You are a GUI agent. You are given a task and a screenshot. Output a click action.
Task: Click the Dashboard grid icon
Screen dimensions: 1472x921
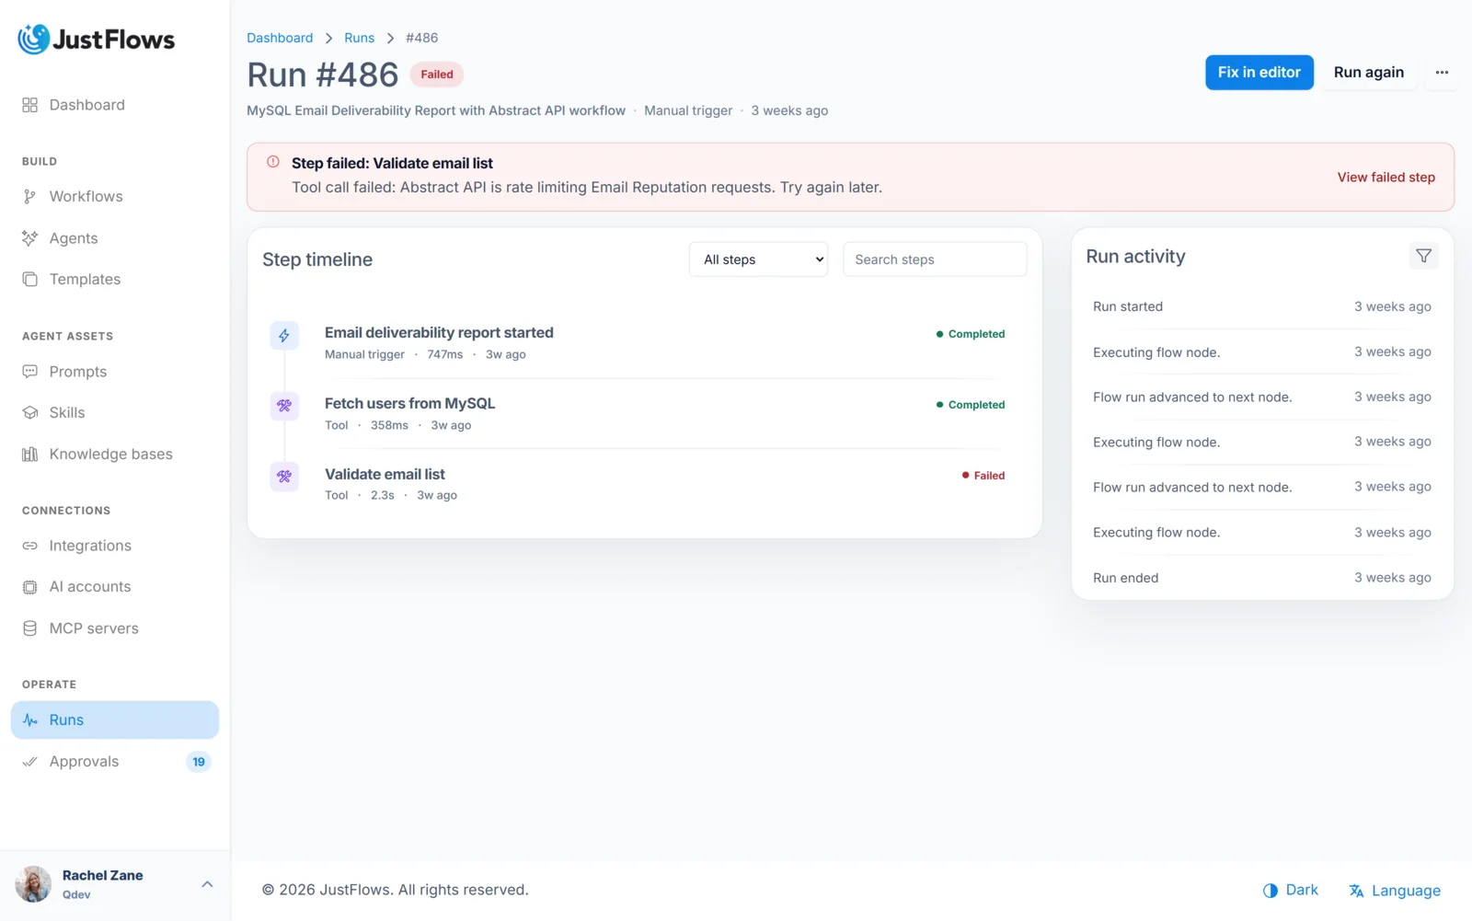pyautogui.click(x=30, y=105)
